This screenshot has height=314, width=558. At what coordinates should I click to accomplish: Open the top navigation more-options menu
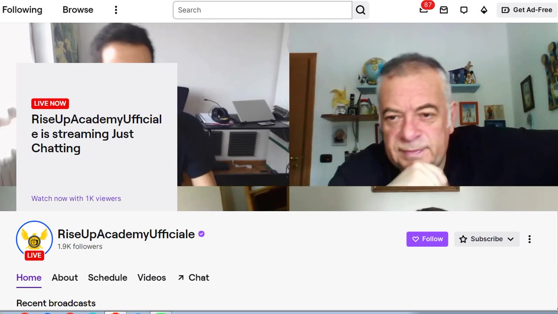click(x=116, y=10)
